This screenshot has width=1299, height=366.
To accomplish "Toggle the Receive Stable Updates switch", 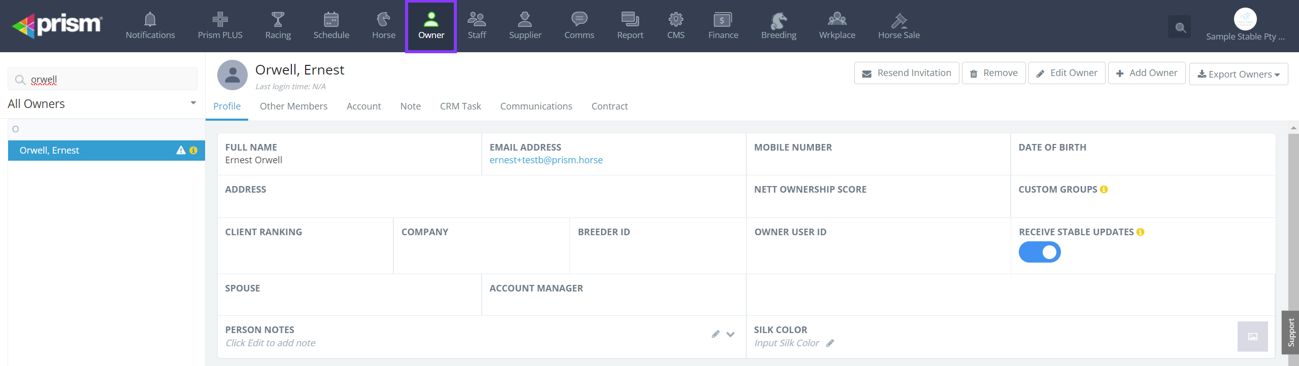I will coord(1039,252).
